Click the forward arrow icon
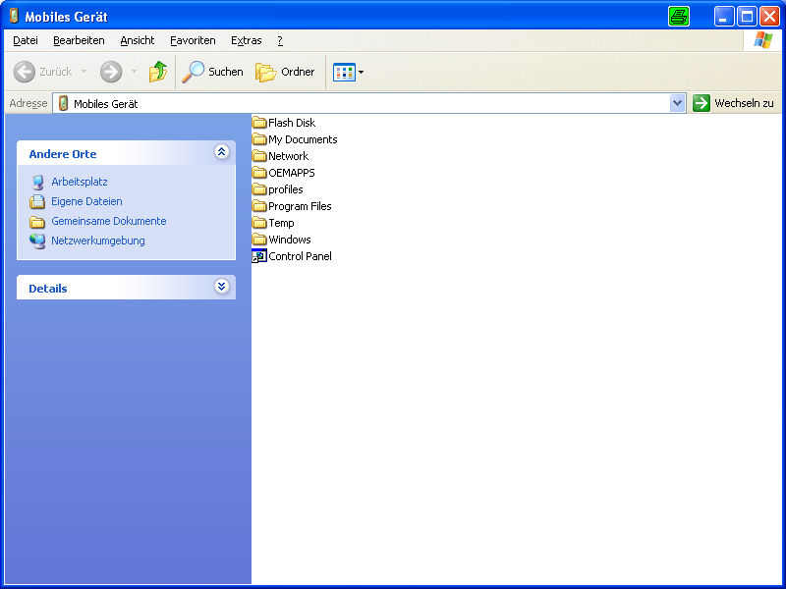Screen dimensions: 786x589 point(111,72)
